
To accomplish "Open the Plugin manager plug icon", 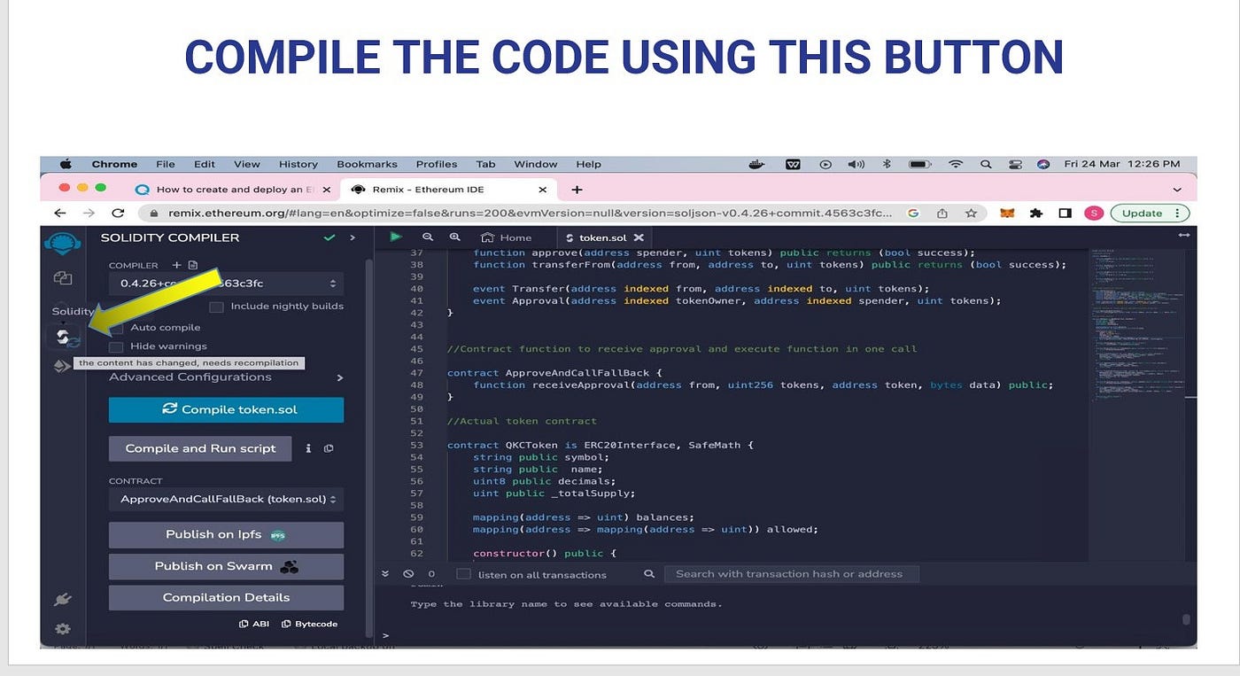I will tap(62, 599).
